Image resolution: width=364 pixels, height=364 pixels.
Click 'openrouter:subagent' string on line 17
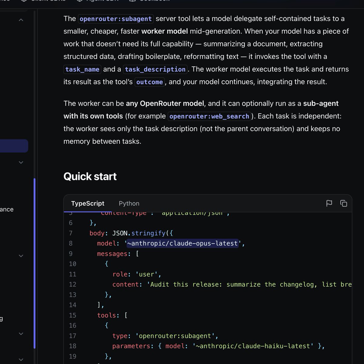coord(175,336)
